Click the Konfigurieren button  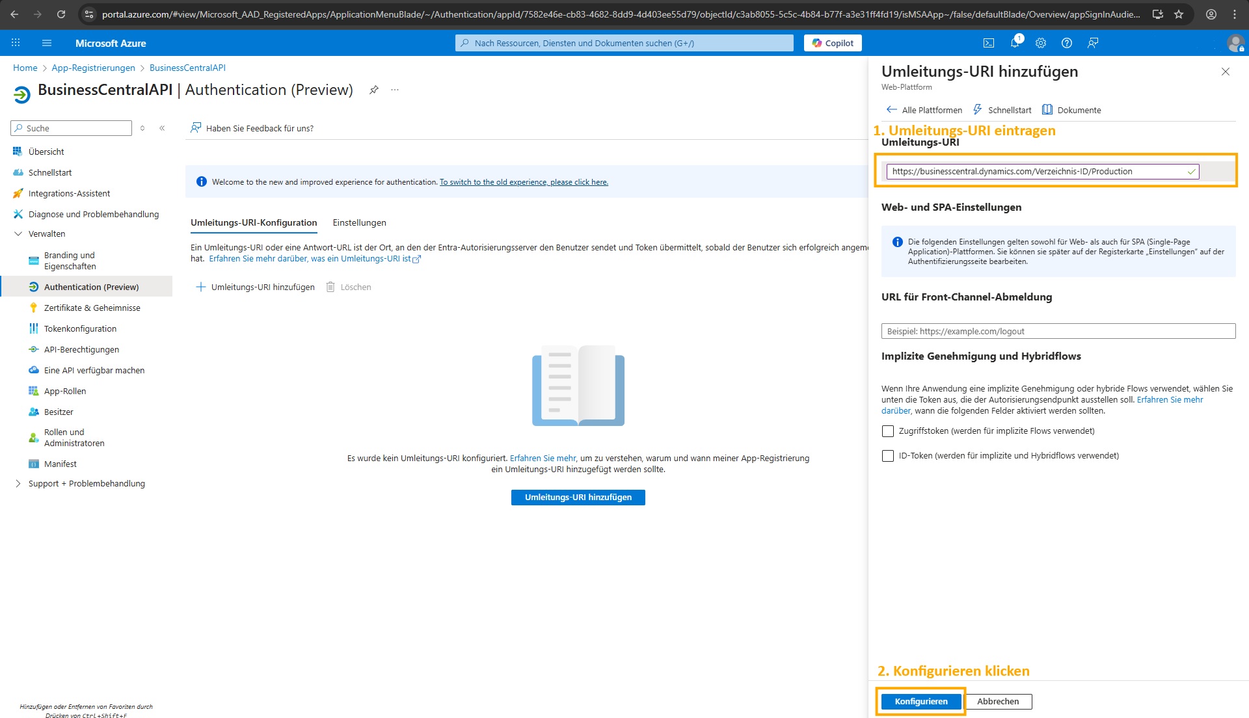(x=920, y=701)
